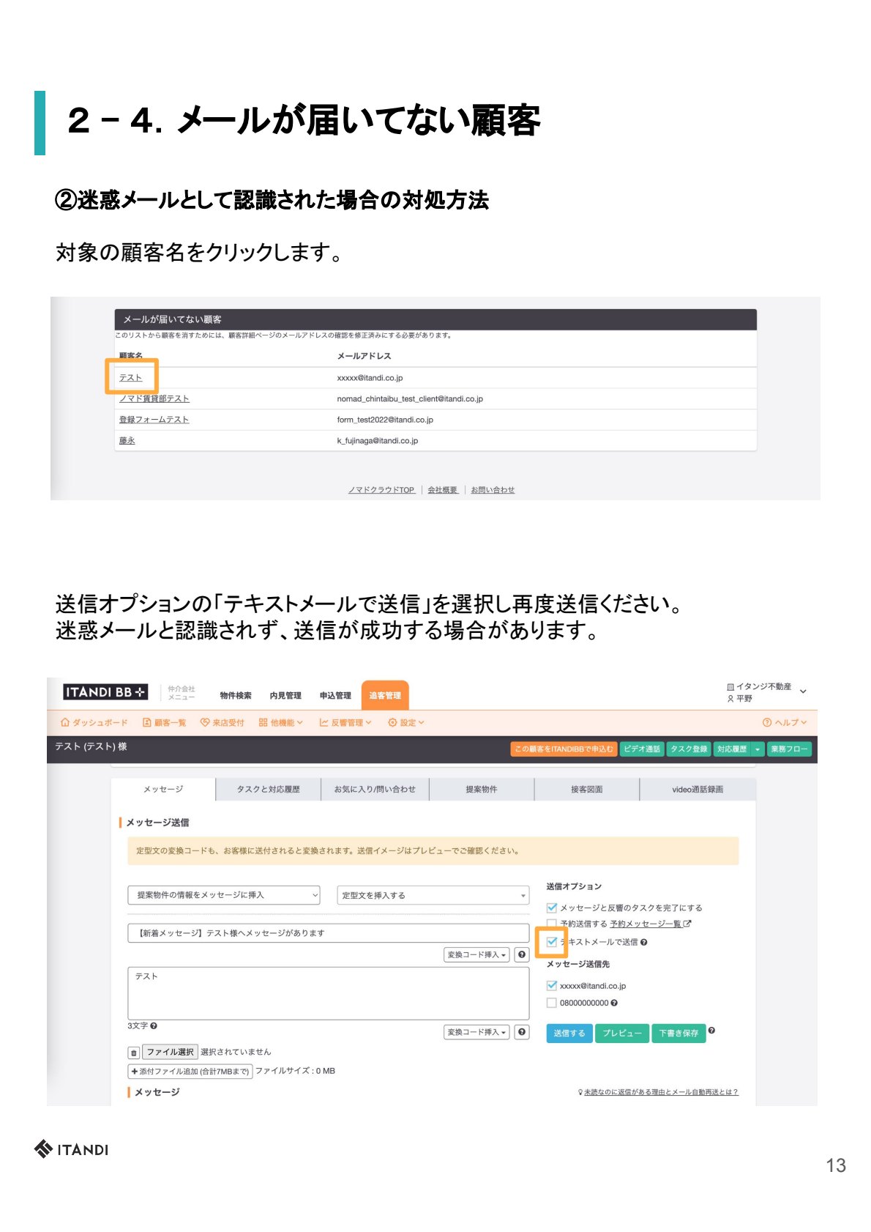Open help icon next to テキストメールで送信
The width and height of the screenshot is (871, 1232).
[643, 942]
